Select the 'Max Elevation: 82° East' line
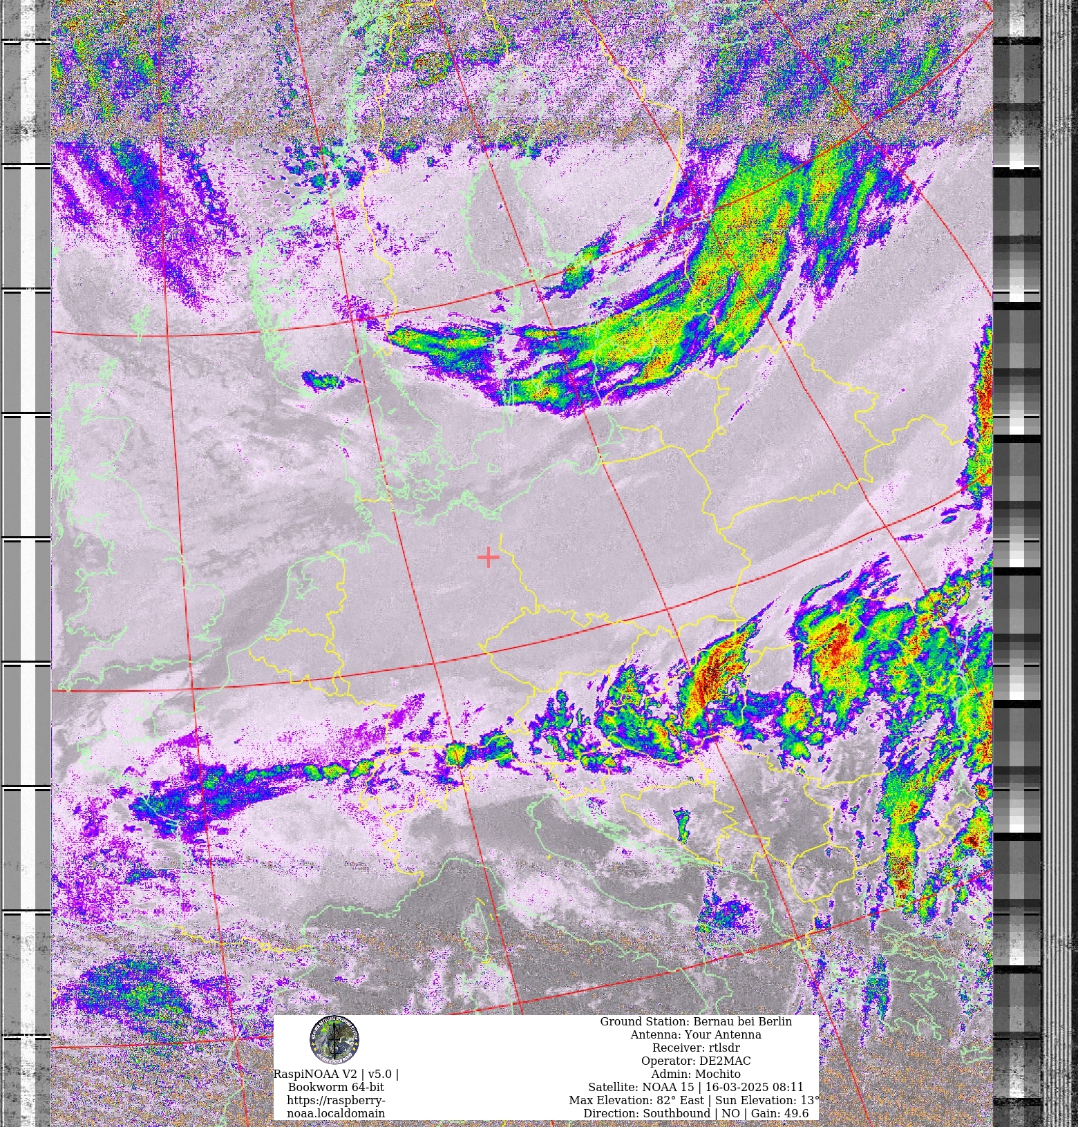Viewport: 1078px width, 1127px height. [694, 1100]
